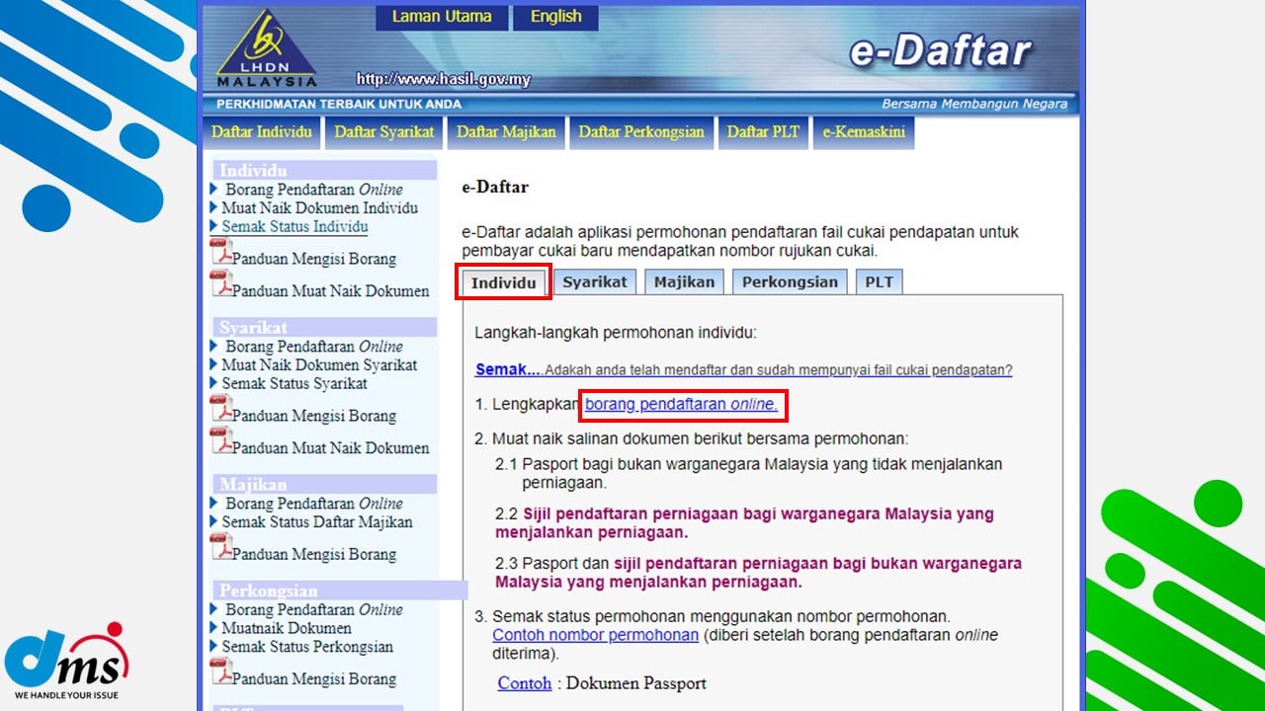Open PDF icon for Individu Panduan Mengisi Borang
Viewport: 1265px width, 711px height.
pyautogui.click(x=221, y=253)
